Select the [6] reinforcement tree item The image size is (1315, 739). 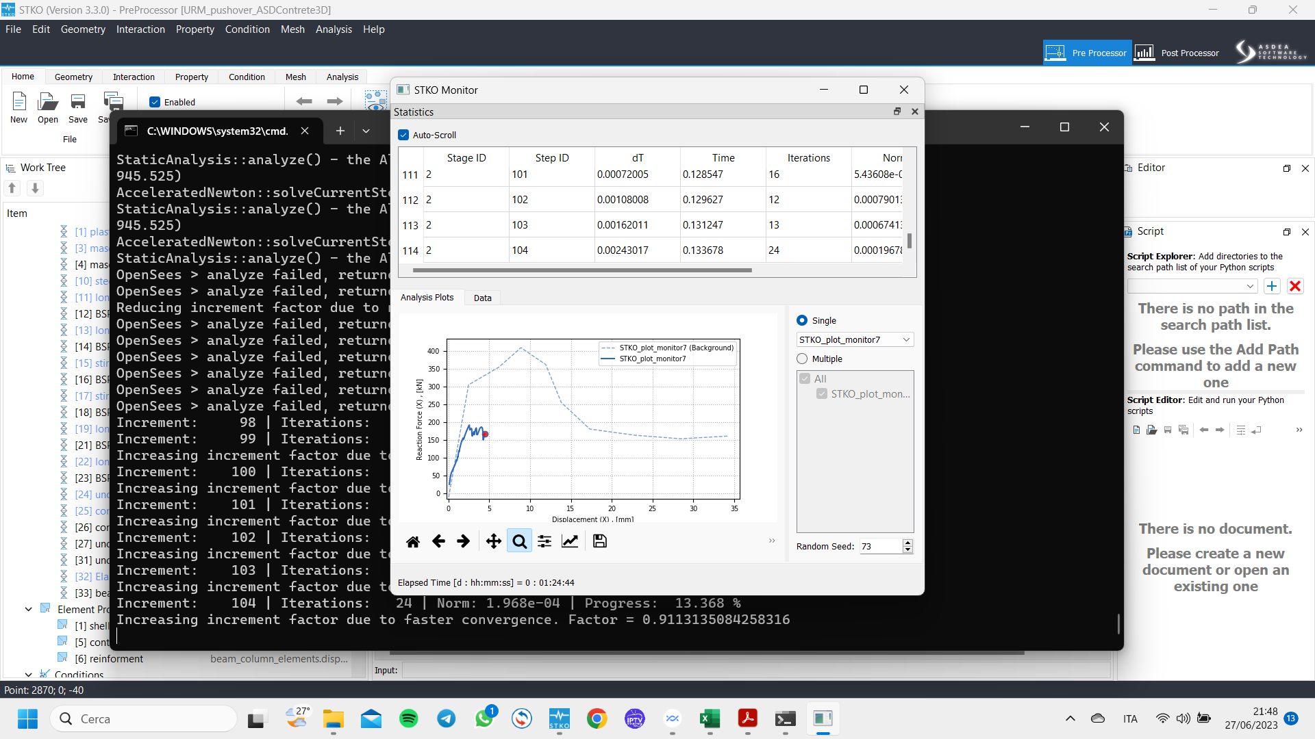(x=109, y=658)
